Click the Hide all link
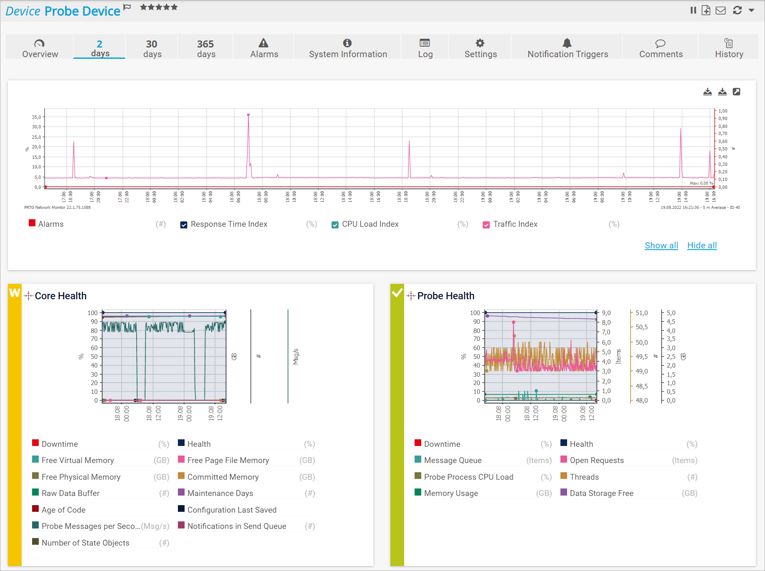Viewport: 765px width, 571px height. coord(702,245)
